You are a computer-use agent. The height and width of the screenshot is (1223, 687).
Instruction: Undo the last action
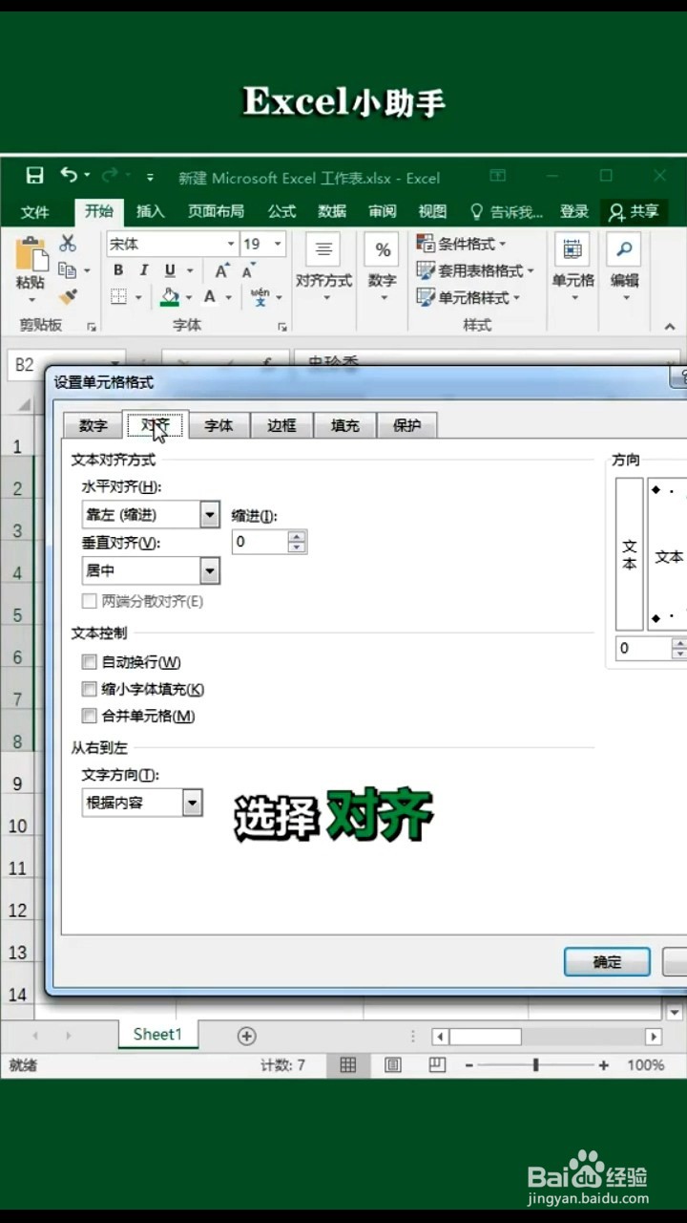tap(69, 174)
